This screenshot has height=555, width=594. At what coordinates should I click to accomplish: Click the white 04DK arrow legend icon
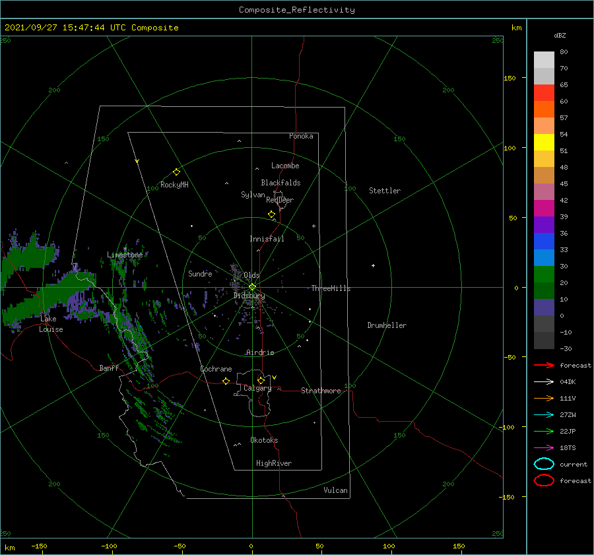(544, 381)
